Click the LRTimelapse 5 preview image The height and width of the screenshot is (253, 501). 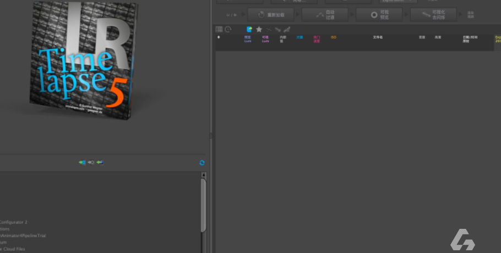tap(84, 60)
